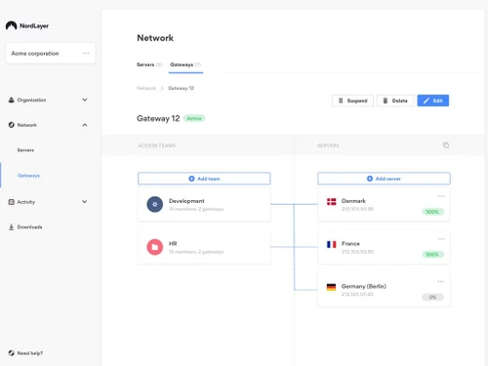Viewport: 488px width, 366px height.
Task: Click Gateway 12 breadcrumb text
Action: (181, 88)
